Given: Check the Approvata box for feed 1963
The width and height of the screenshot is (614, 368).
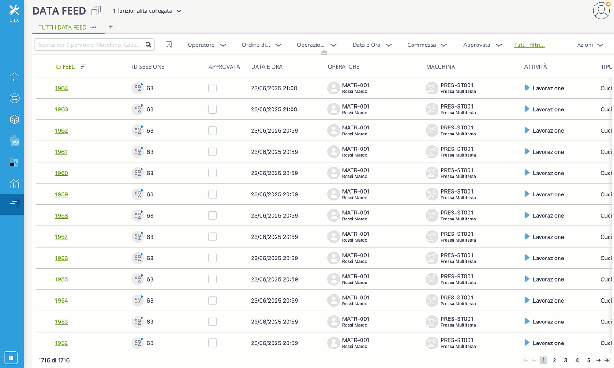Looking at the screenshot, I should [212, 109].
